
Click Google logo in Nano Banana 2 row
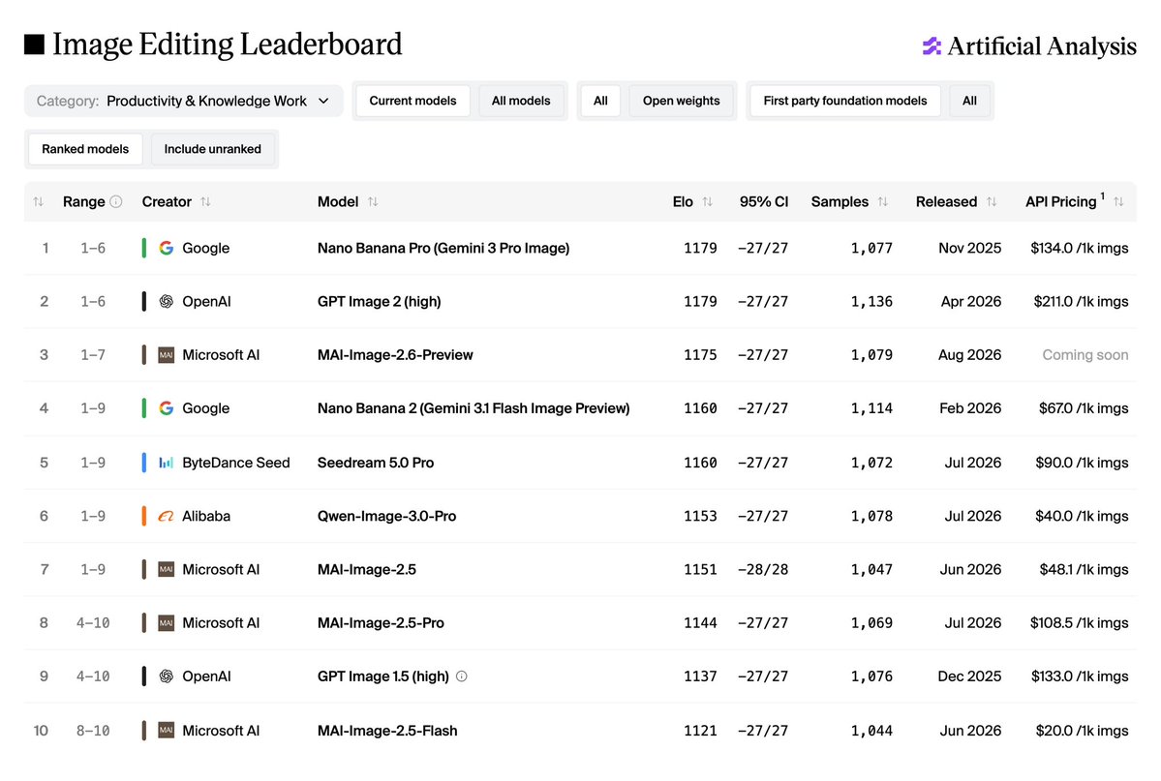coord(166,407)
